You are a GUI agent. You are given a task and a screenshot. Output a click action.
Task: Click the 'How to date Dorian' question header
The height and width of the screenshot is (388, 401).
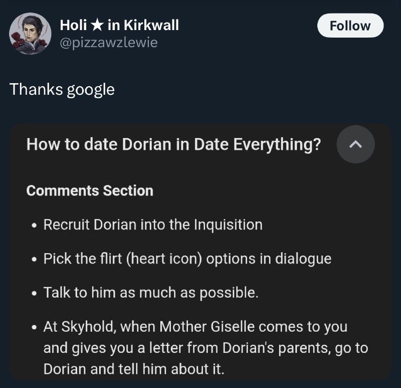(x=173, y=144)
